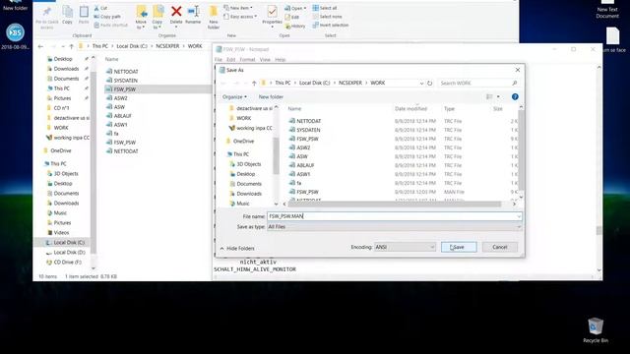Open the Easy access dropdown

coord(240,17)
